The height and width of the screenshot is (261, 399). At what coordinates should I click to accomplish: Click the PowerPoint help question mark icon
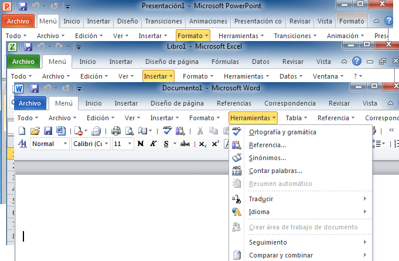point(388,21)
